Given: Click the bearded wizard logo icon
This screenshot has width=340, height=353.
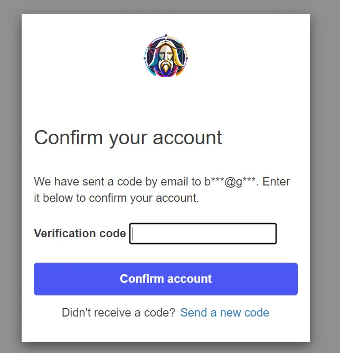Looking at the screenshot, I should [x=166, y=57].
